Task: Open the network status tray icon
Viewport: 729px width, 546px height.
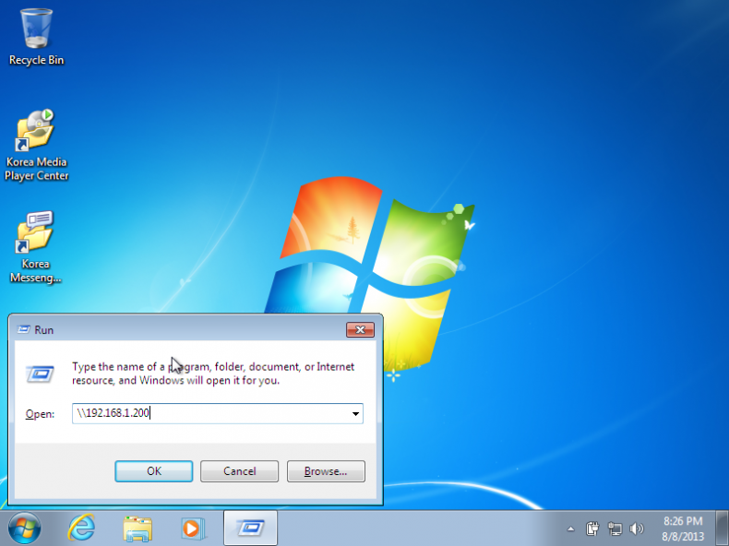Action: 615,528
